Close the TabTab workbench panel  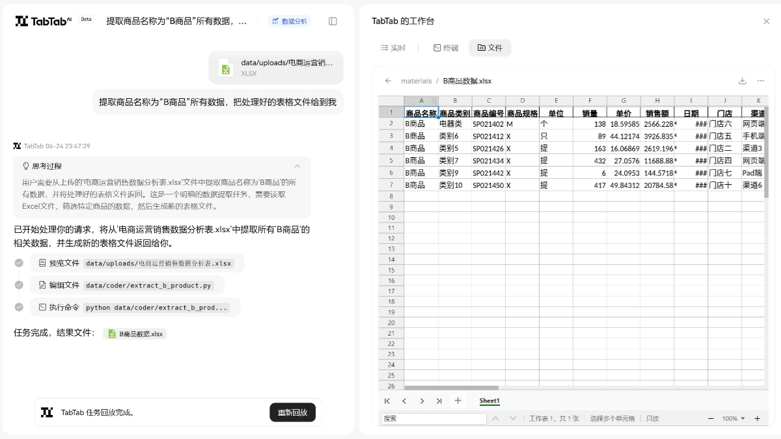coord(766,21)
